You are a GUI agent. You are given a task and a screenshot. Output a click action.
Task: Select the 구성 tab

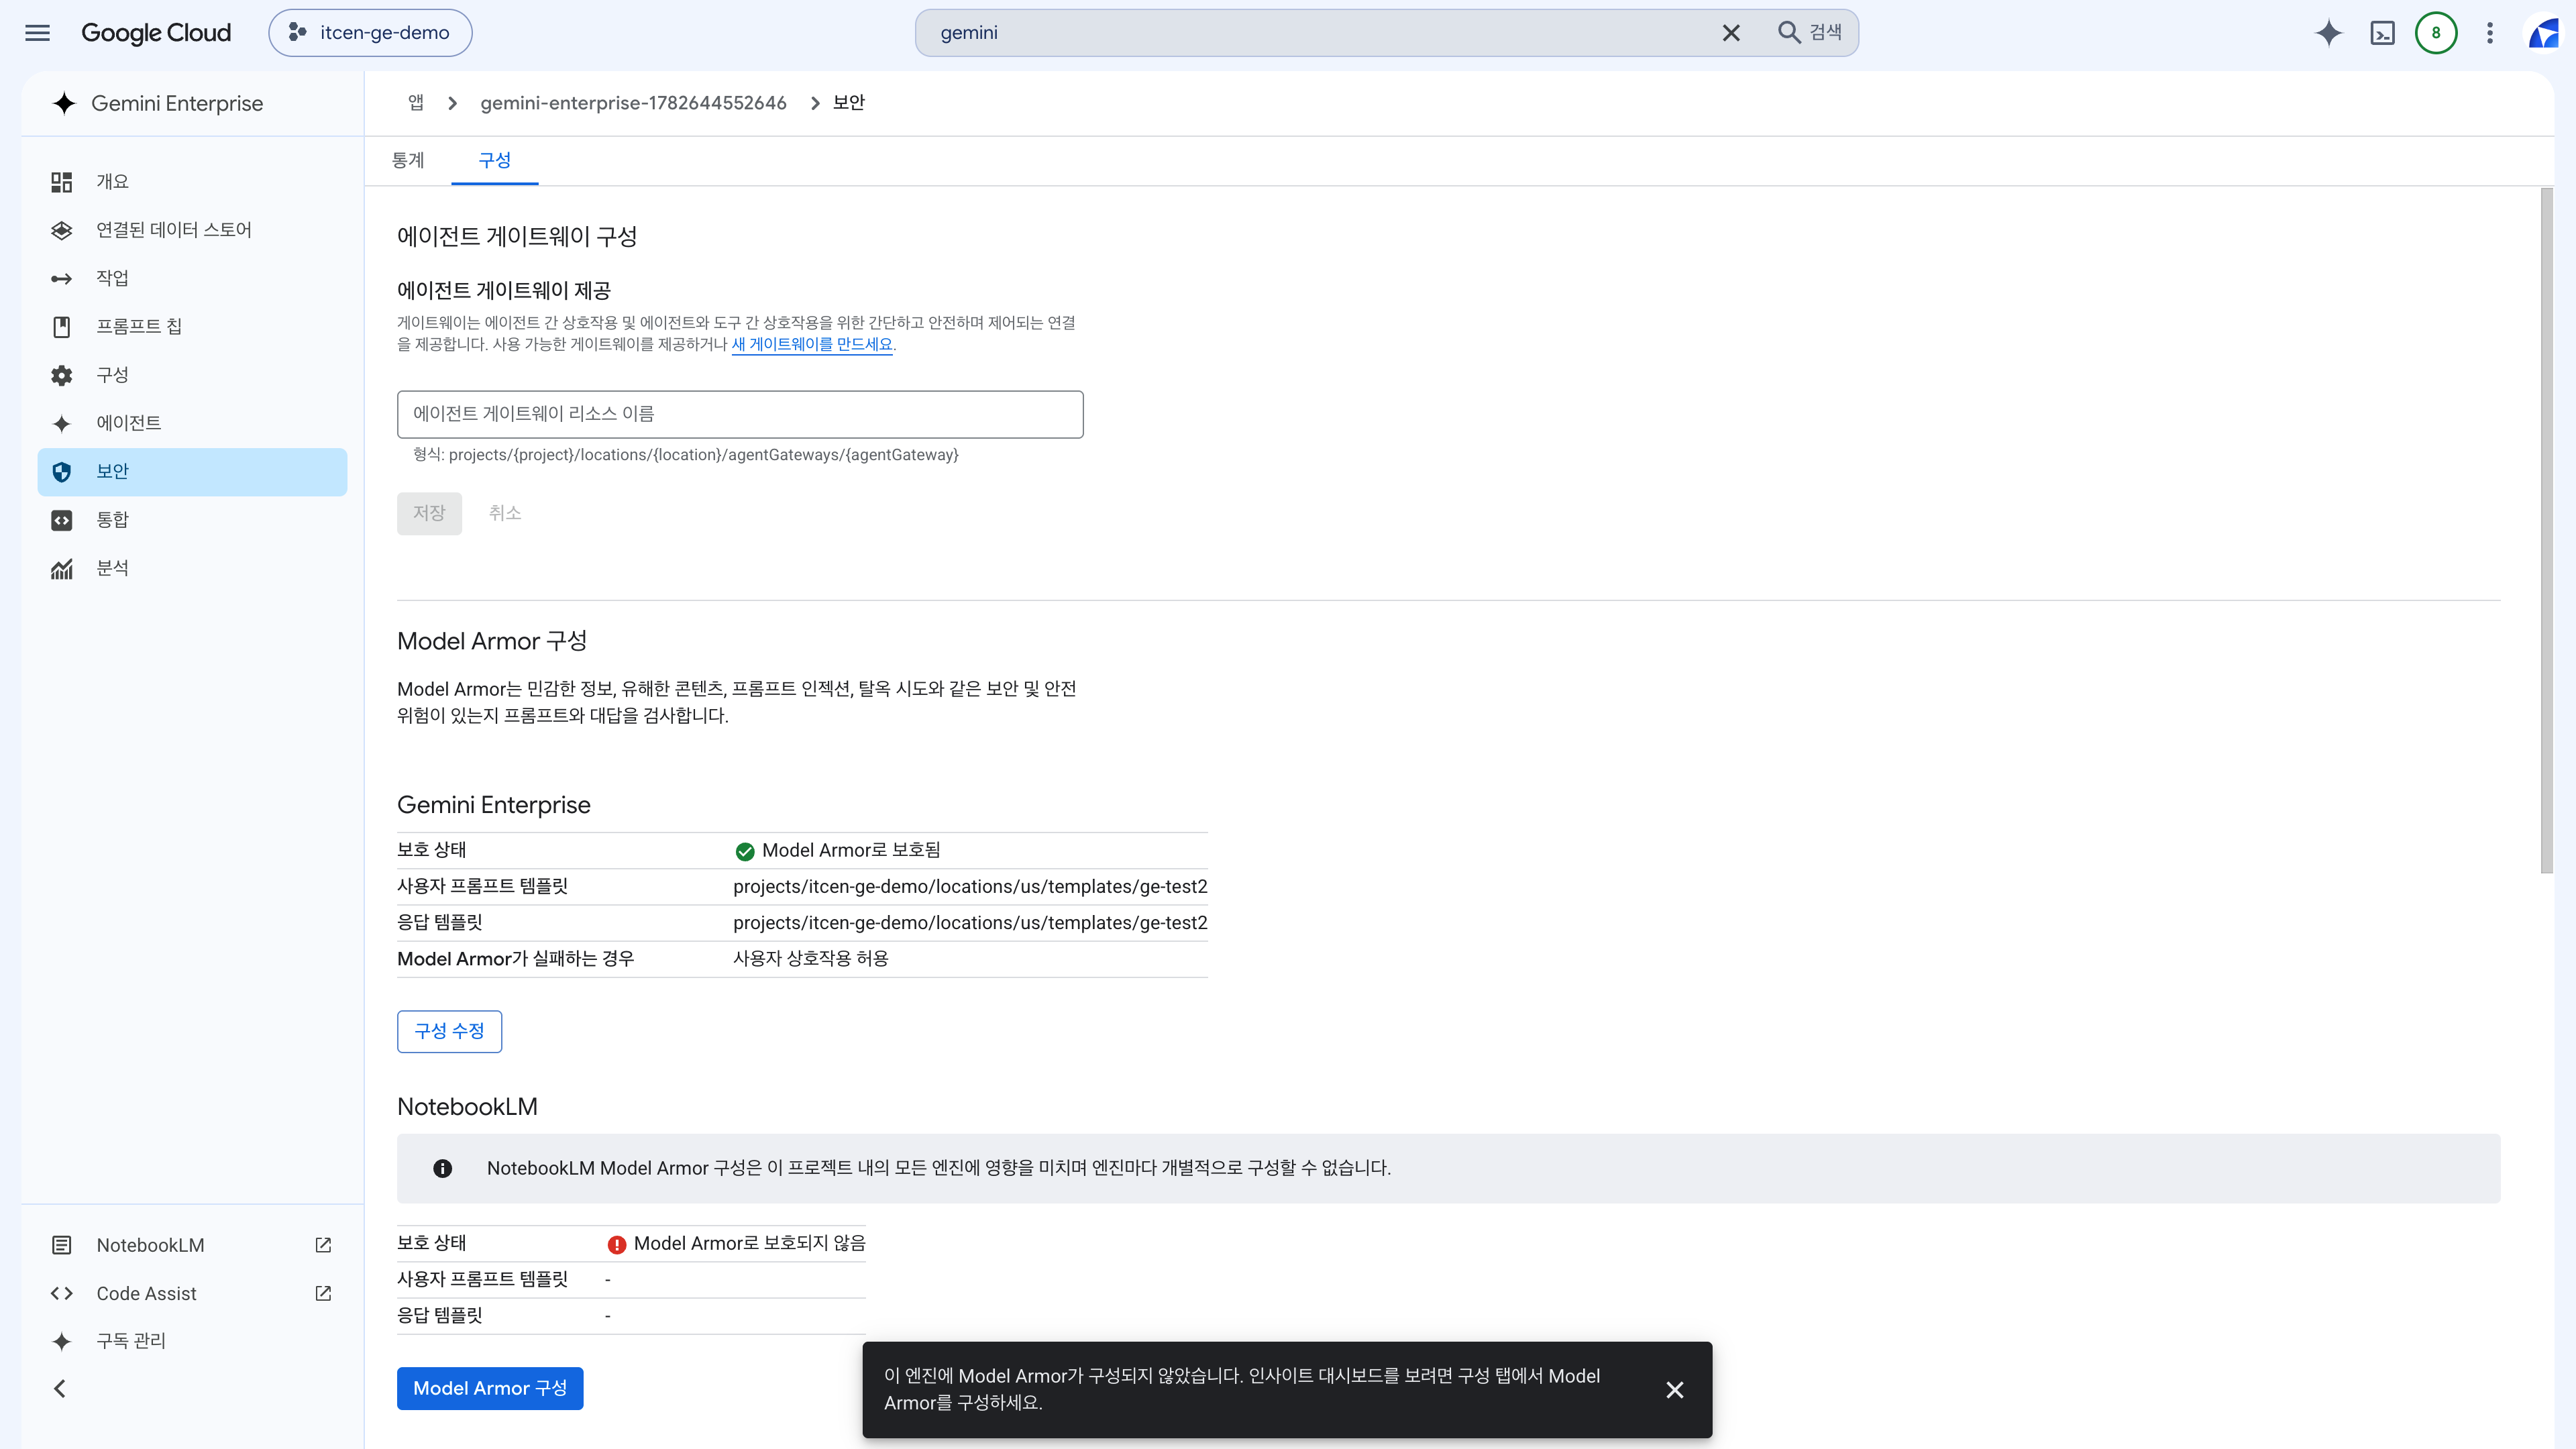494,160
